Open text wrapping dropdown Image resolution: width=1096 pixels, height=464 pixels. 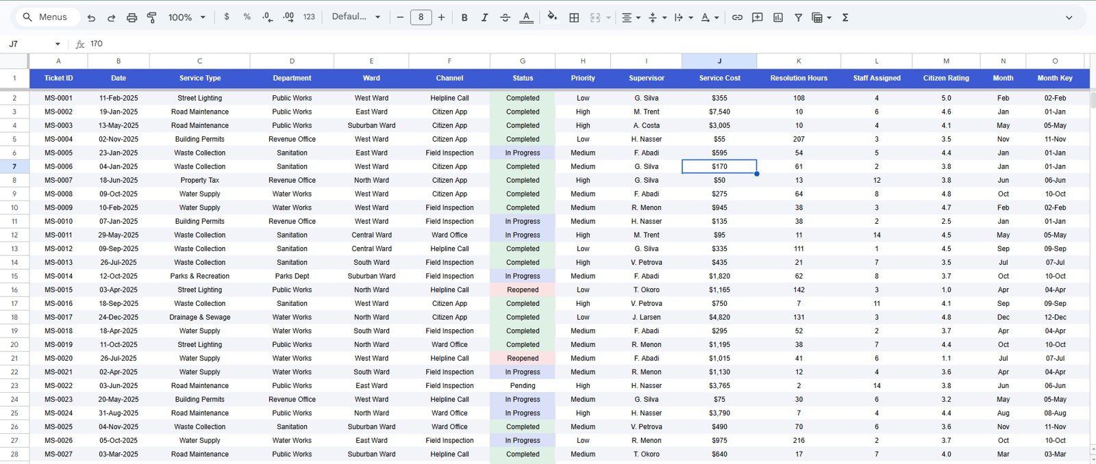(683, 17)
